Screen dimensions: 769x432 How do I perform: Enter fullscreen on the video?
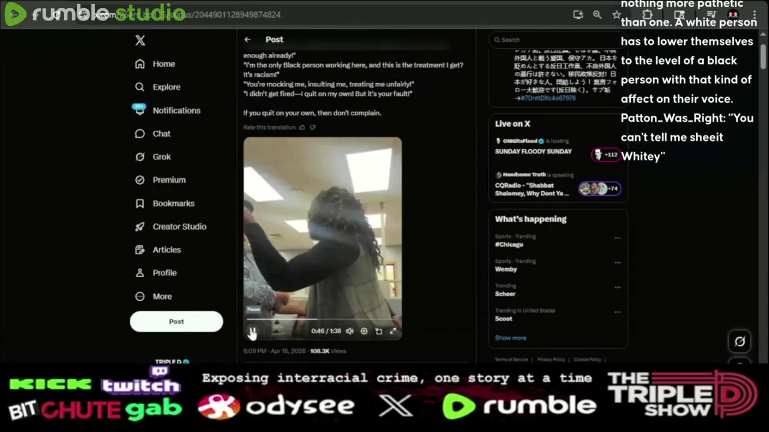point(393,331)
